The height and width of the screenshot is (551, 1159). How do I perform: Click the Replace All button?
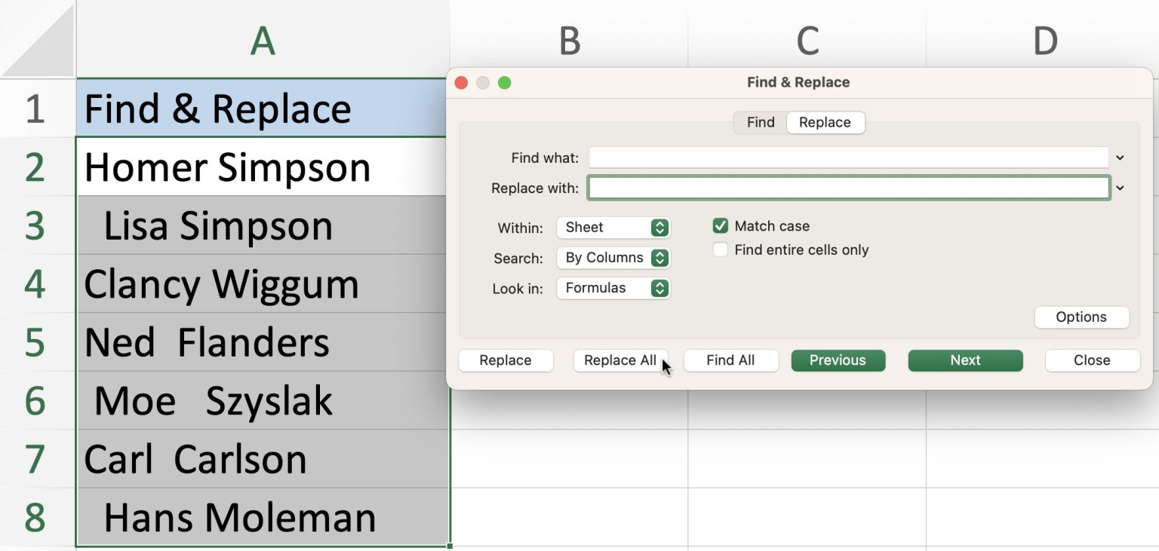[x=620, y=360]
